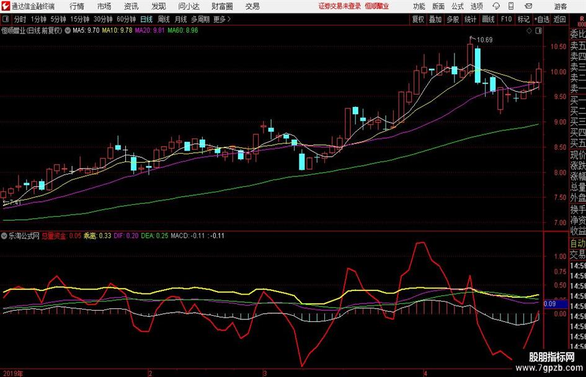The image size is (586, 377).
Task: Click 证券交易未登录 login link
Action: [340, 6]
